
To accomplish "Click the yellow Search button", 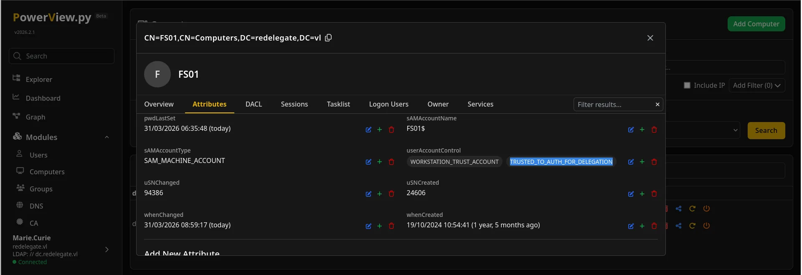I will pyautogui.click(x=766, y=130).
